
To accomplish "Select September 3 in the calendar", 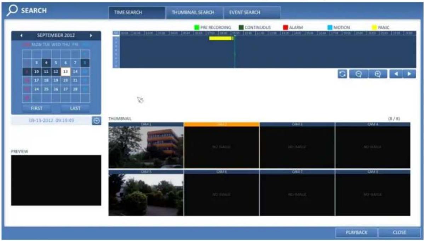I will coord(36,63).
